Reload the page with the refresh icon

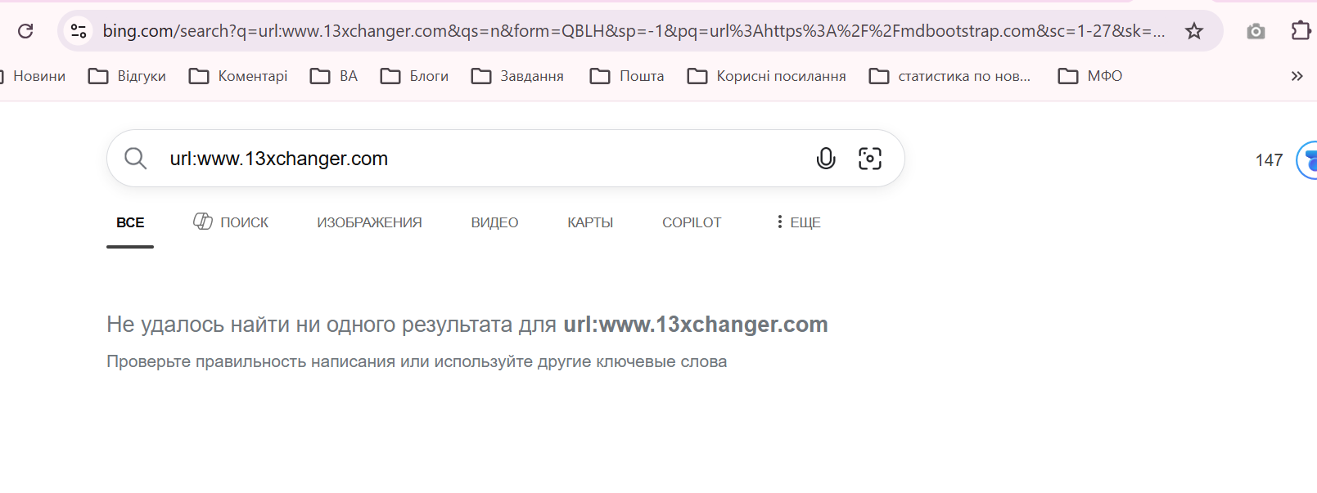(x=25, y=31)
